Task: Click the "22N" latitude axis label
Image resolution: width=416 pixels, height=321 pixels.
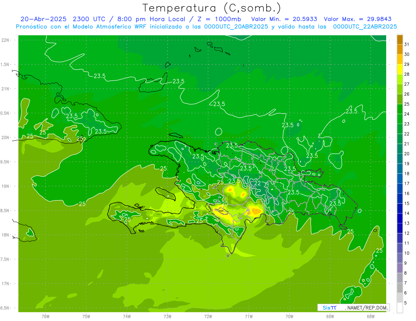Action: click(x=6, y=40)
